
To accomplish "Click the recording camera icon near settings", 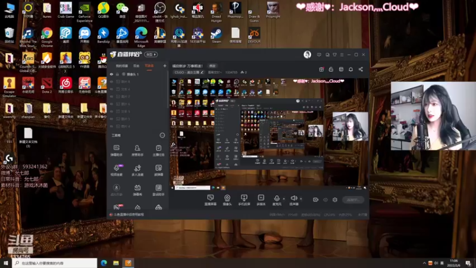I will point(316,200).
